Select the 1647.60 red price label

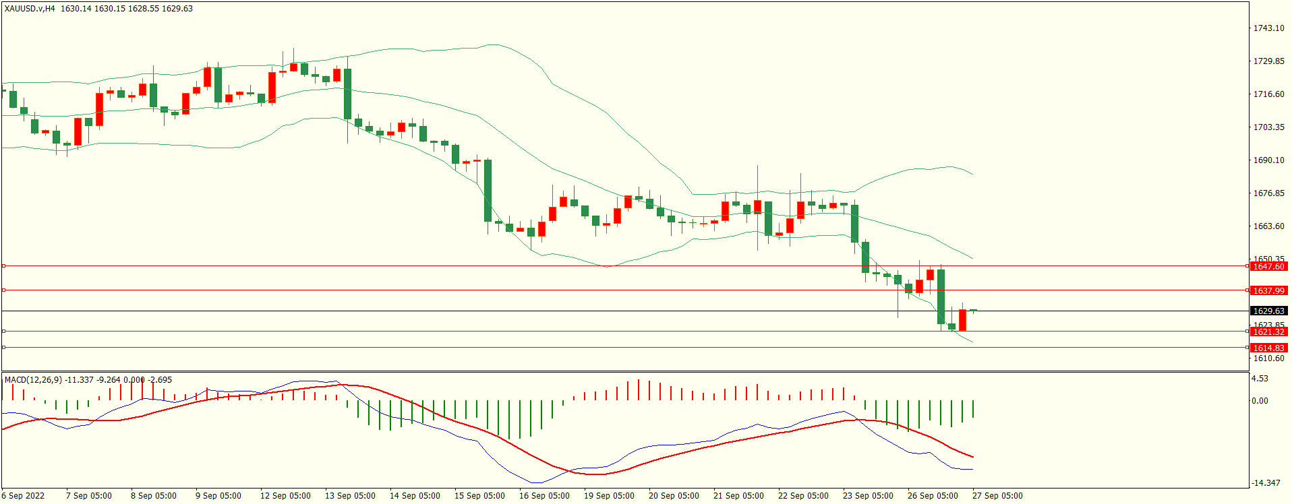[1268, 267]
